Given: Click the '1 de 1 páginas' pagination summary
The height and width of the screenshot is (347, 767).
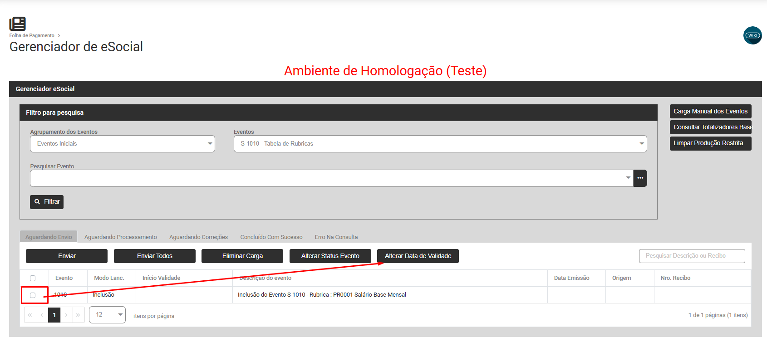Looking at the screenshot, I should (x=718, y=315).
